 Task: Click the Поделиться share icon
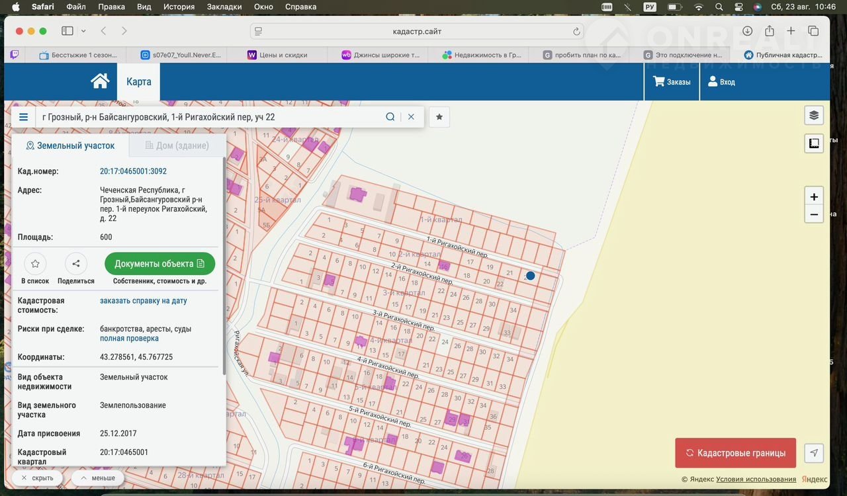[x=76, y=264]
